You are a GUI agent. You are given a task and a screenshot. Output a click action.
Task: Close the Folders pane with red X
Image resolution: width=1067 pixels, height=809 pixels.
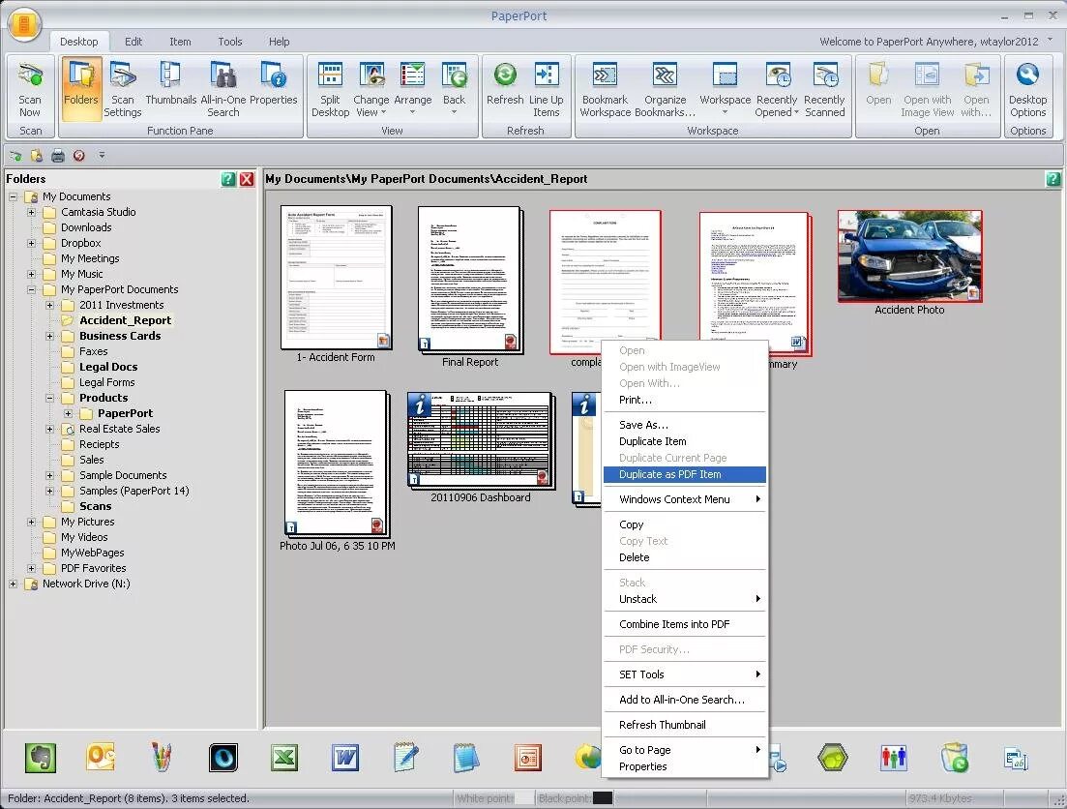247,179
